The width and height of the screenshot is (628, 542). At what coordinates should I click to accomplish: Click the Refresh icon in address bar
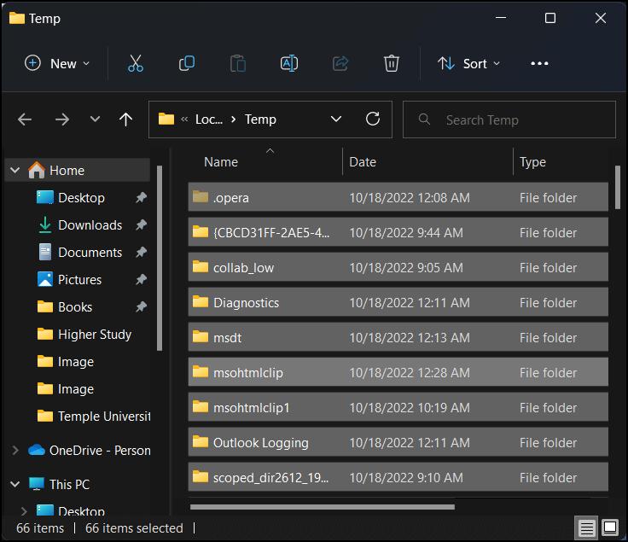click(x=373, y=119)
